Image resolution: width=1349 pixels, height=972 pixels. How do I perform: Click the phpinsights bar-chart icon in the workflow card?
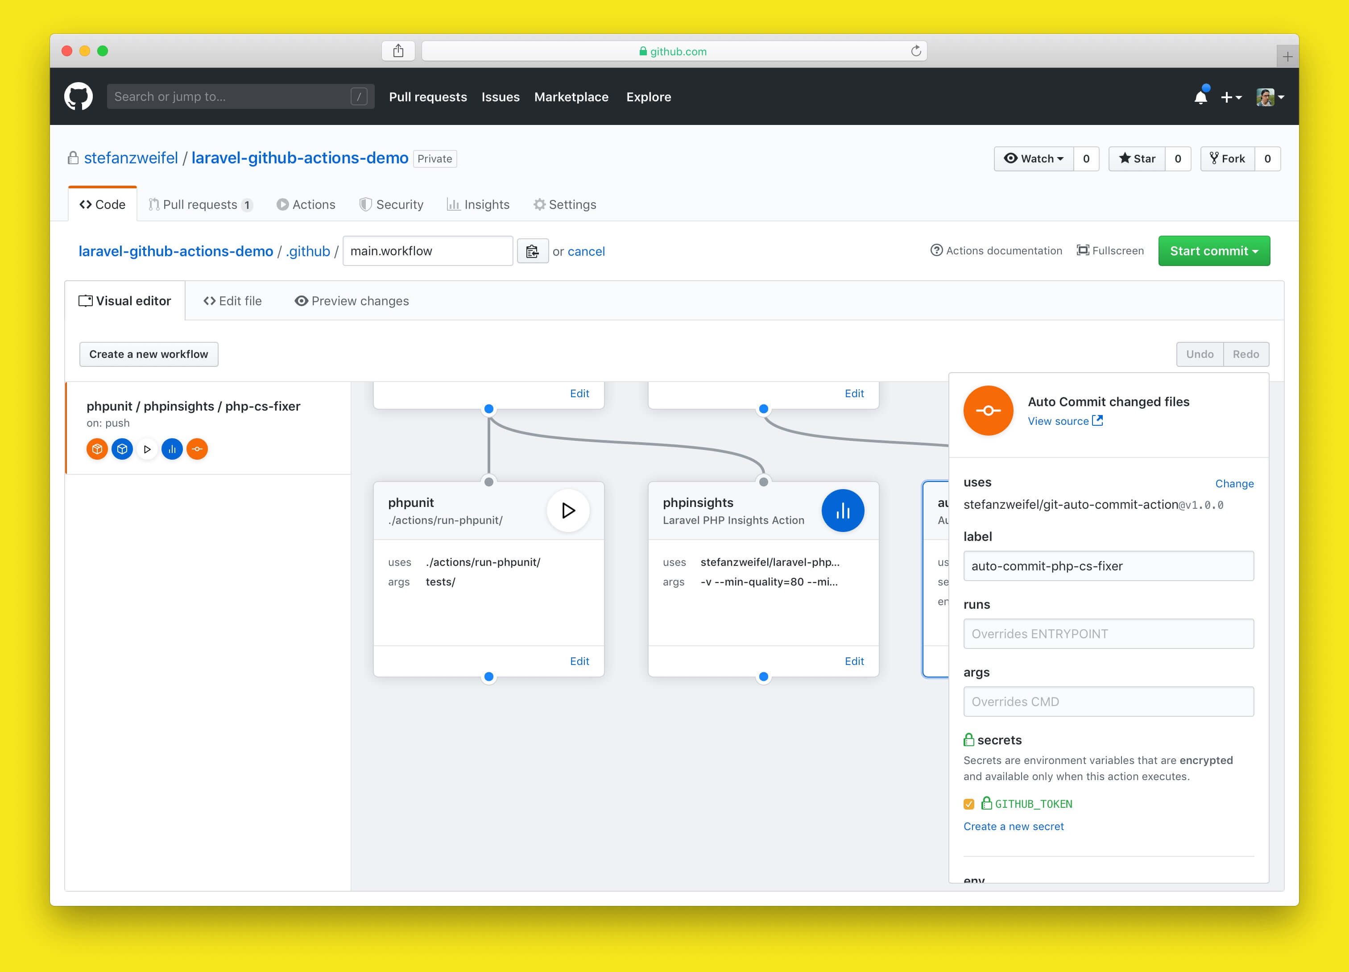coord(843,510)
